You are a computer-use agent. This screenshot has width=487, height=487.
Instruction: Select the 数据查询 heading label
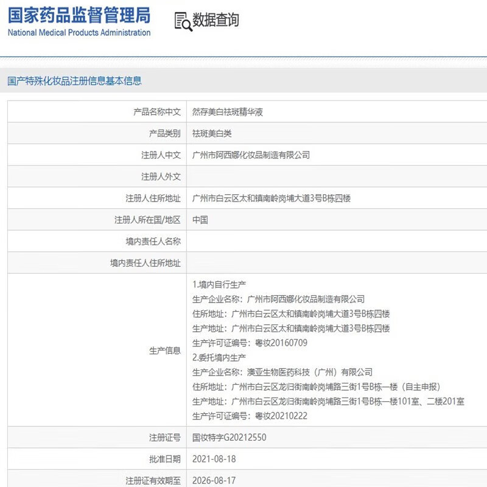(x=216, y=20)
